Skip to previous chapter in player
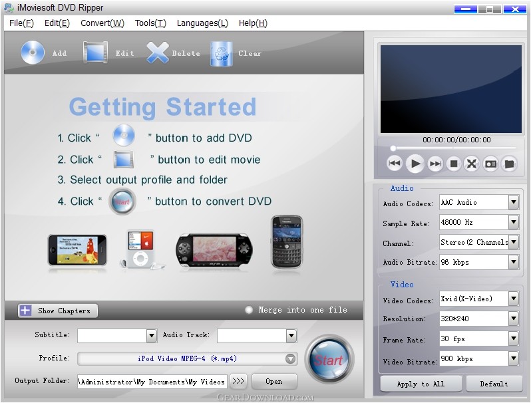The width and height of the screenshot is (531, 403). pos(395,164)
